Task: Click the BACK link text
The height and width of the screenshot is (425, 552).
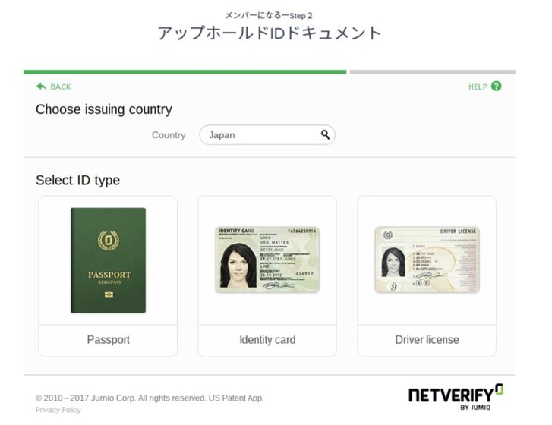Action: [61, 87]
